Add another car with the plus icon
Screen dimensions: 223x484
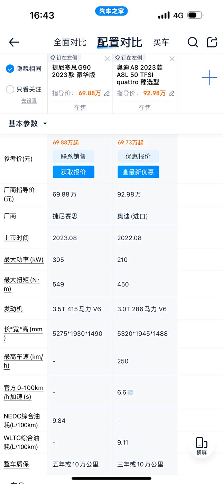[210, 78]
